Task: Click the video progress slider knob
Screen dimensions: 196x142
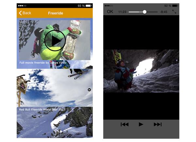Action: (x=144, y=12)
